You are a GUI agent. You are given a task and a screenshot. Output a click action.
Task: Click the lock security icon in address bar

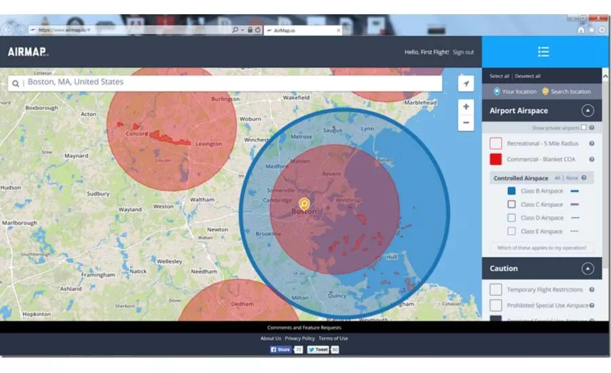[x=250, y=30]
